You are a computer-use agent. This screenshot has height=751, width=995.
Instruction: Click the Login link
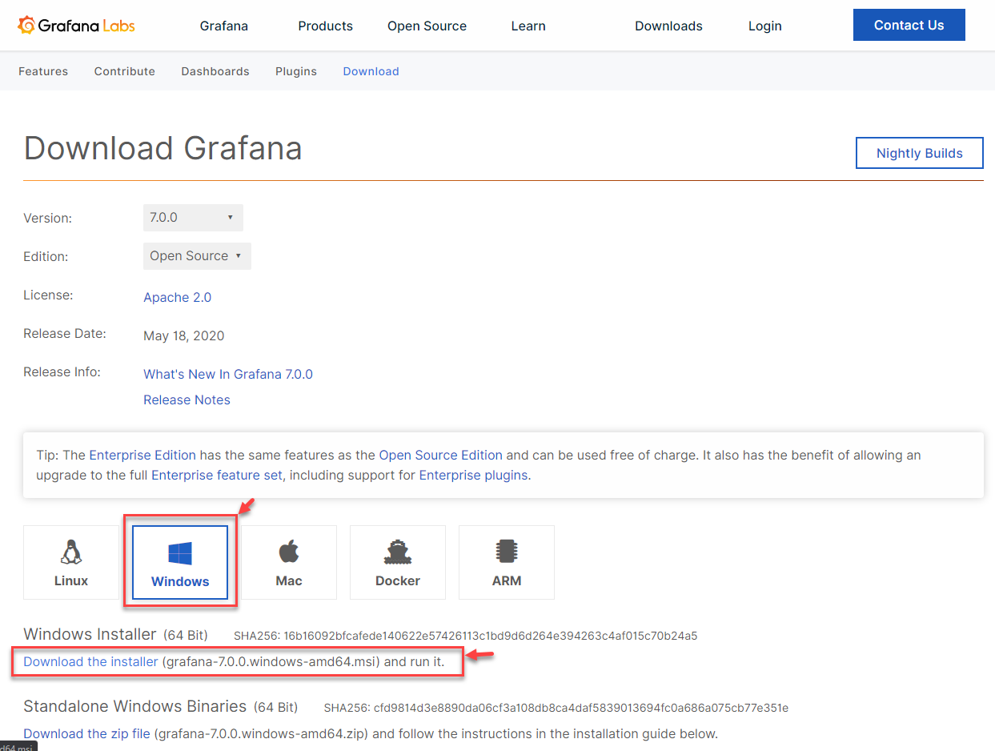[764, 26]
